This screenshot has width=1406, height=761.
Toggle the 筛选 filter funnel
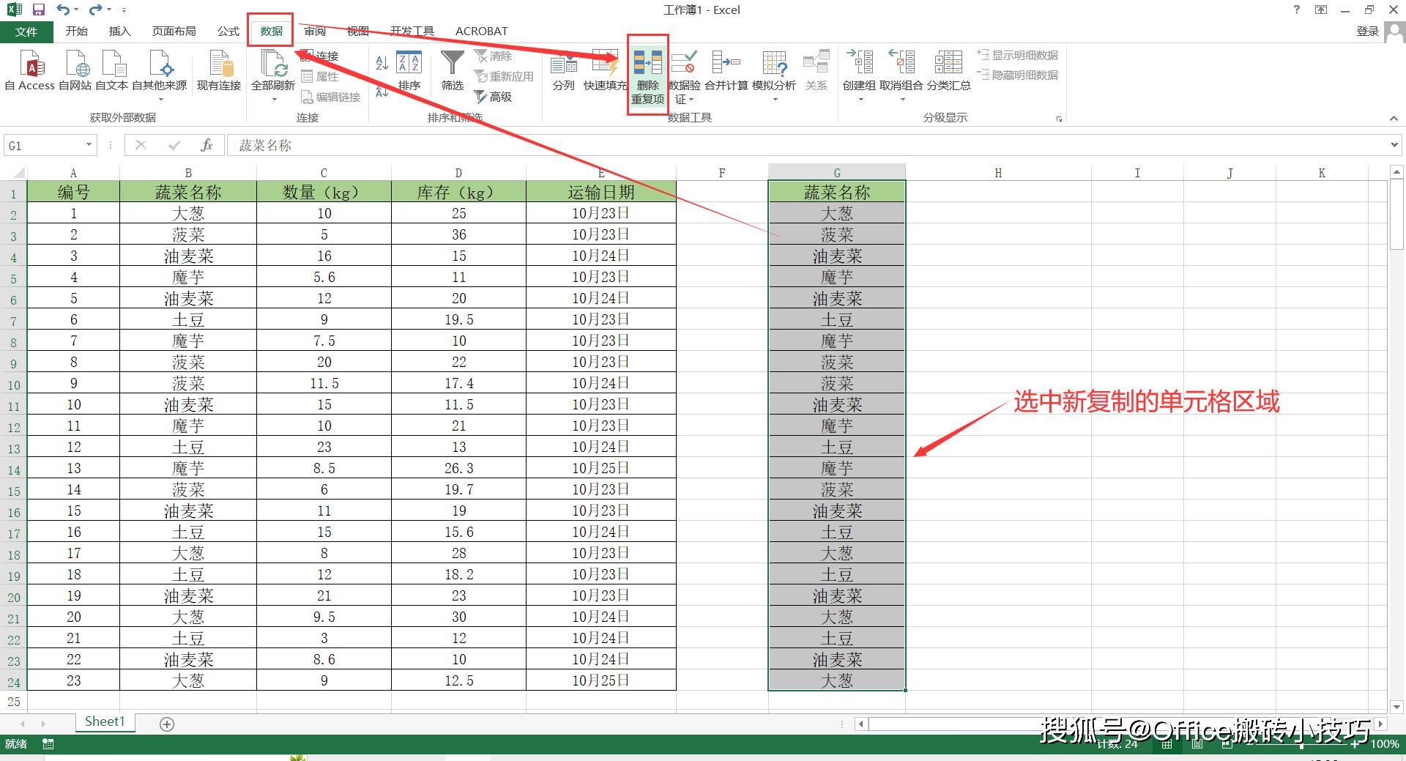[453, 70]
